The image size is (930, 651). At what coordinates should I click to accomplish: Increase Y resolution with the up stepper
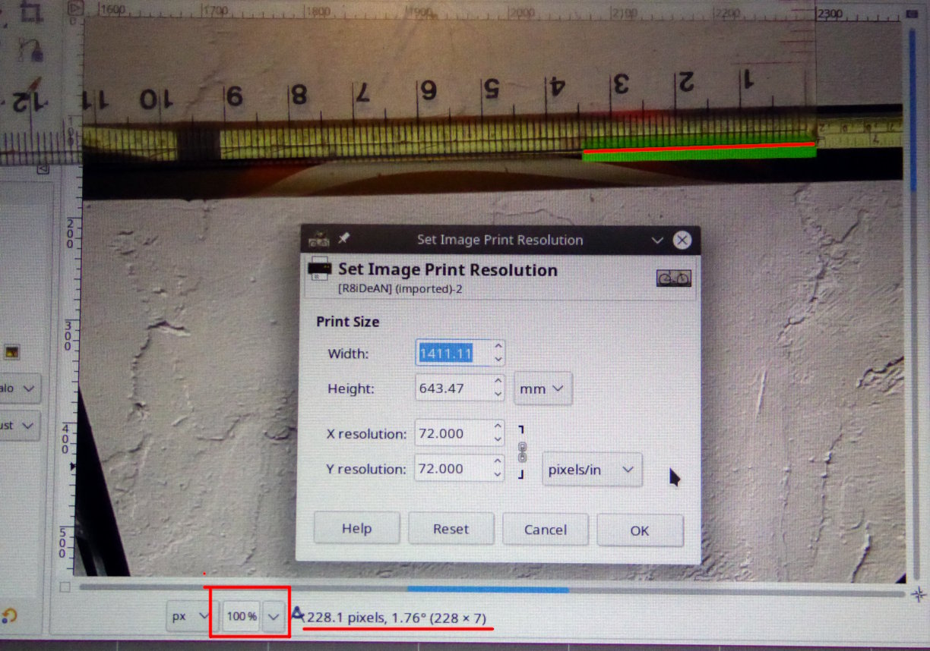coord(498,461)
